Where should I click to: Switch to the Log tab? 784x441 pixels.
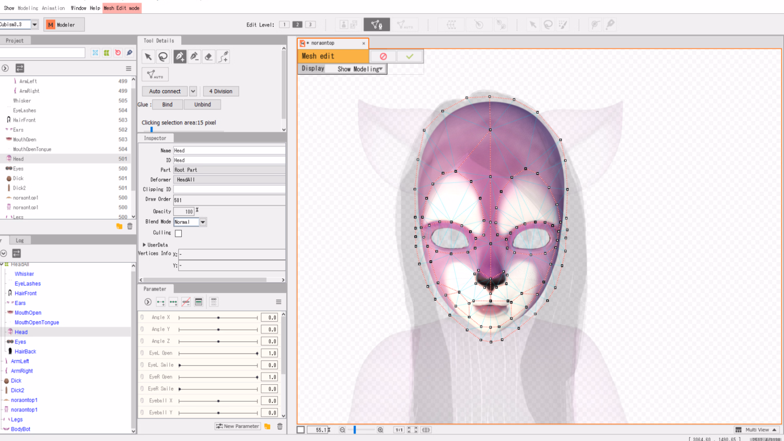20,241
